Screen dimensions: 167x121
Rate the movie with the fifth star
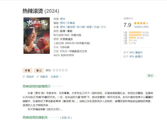tap(66, 70)
